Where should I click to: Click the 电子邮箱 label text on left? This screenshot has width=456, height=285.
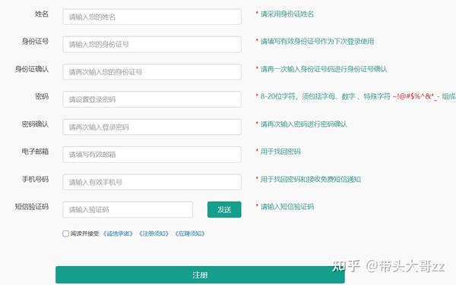tap(35, 152)
